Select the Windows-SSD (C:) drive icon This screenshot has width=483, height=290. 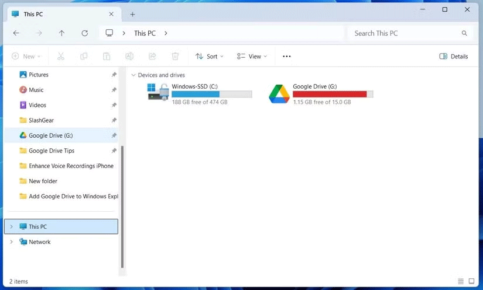158,92
